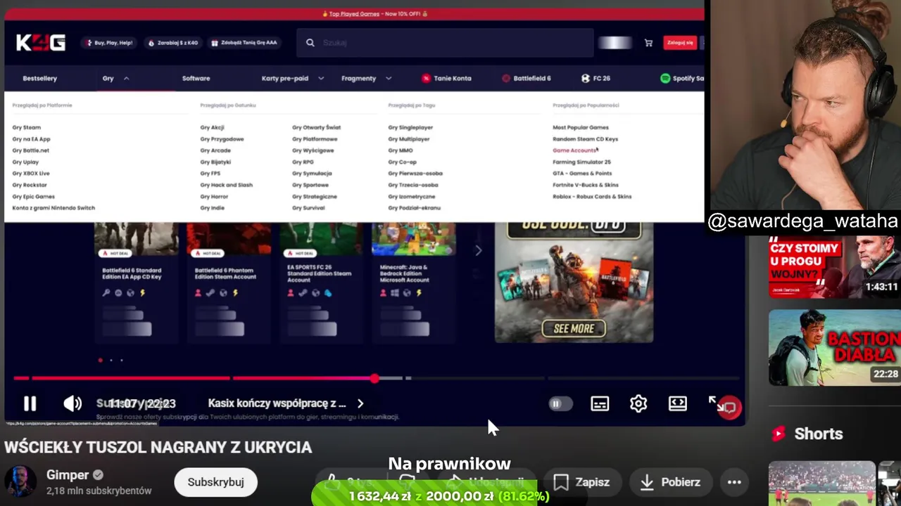The width and height of the screenshot is (901, 506).
Task: Click Zdobądź Tanią Grę AAA pill
Action: 244,43
